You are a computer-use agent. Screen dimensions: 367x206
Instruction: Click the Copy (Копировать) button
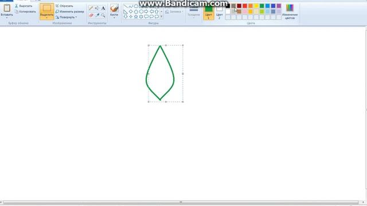tap(25, 11)
